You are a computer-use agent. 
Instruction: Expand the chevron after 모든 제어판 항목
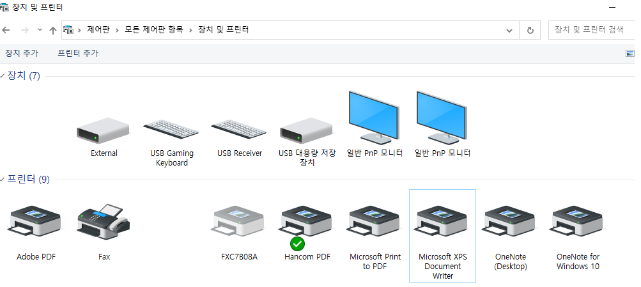[190, 30]
